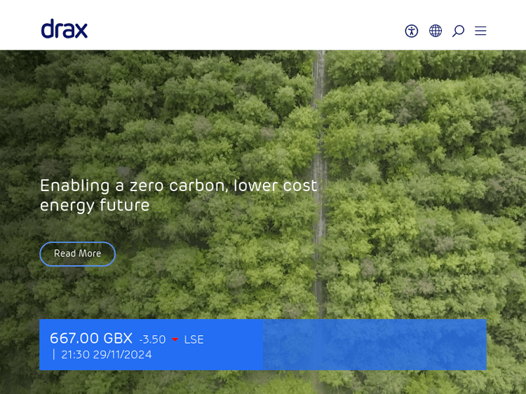
Task: Click the empty right side of ticker banner
Action: 374,344
